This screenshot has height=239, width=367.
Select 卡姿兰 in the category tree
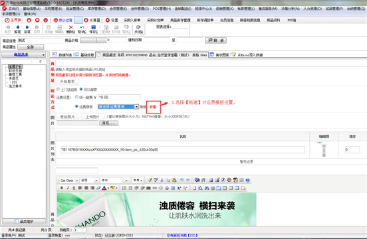pyautogui.click(x=13, y=78)
